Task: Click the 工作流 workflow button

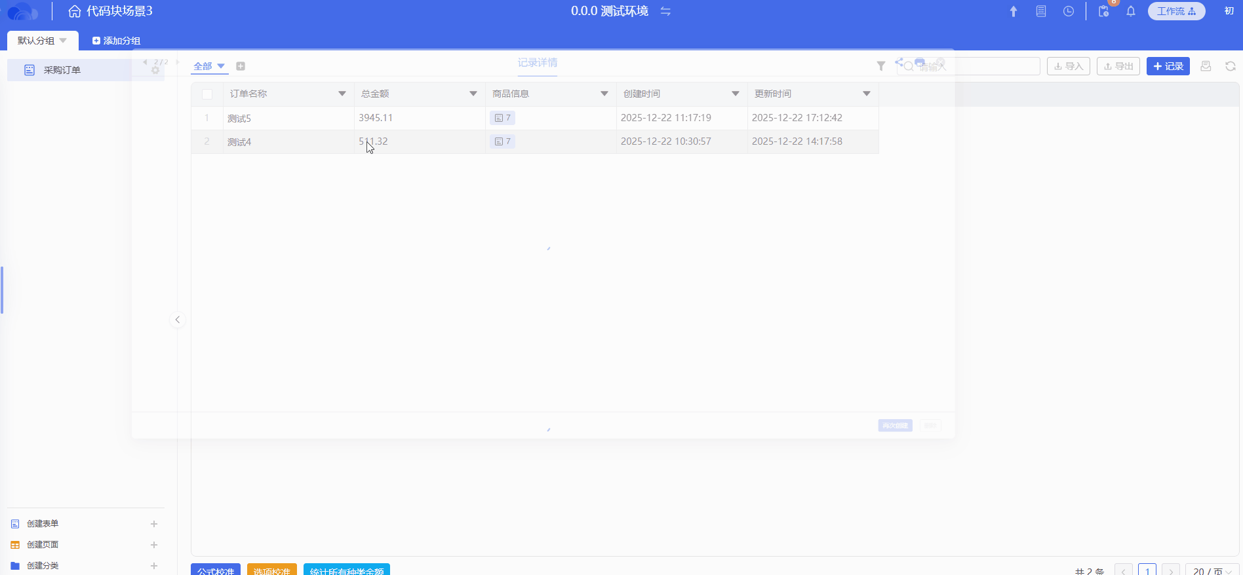Action: 1176,11
